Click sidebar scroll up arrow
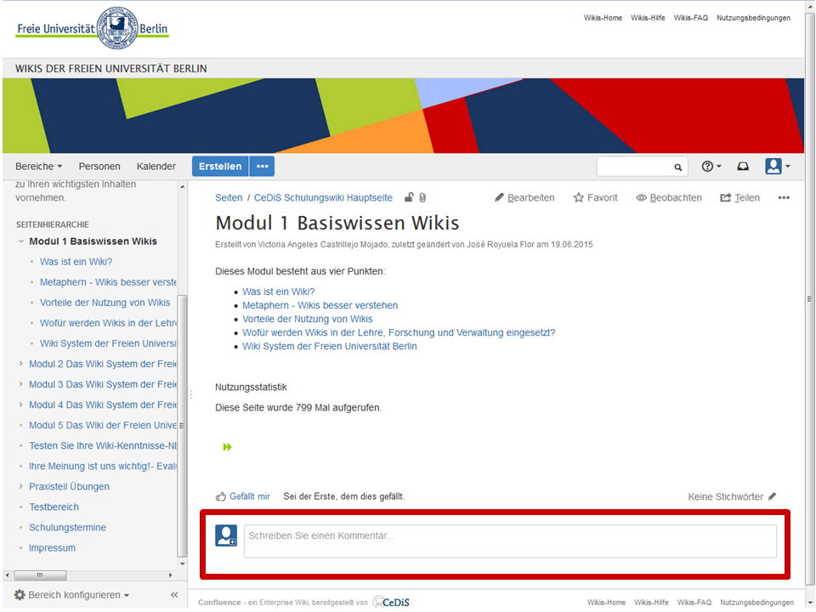This screenshot has width=816, height=612. (182, 186)
